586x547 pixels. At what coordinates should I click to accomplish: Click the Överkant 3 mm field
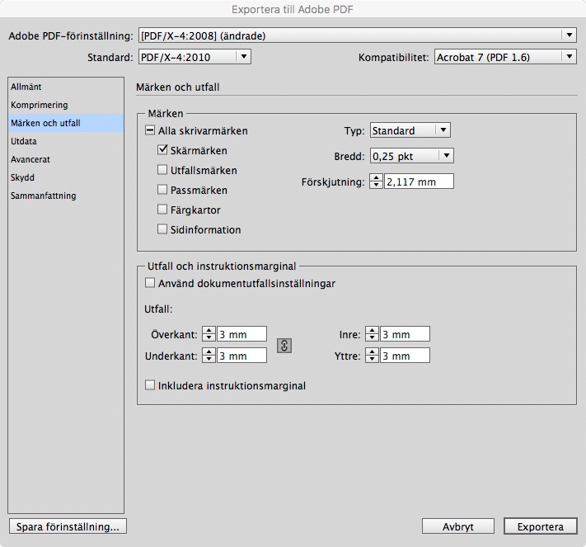click(241, 334)
